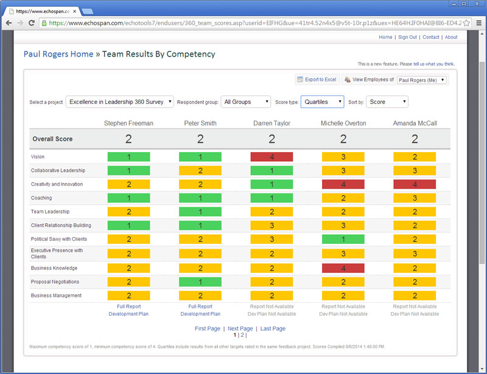
Task: Click Peter Smith column header
Action: point(200,123)
